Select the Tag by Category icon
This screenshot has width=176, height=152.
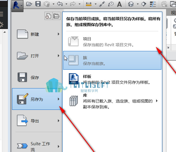[x=111, y=4]
